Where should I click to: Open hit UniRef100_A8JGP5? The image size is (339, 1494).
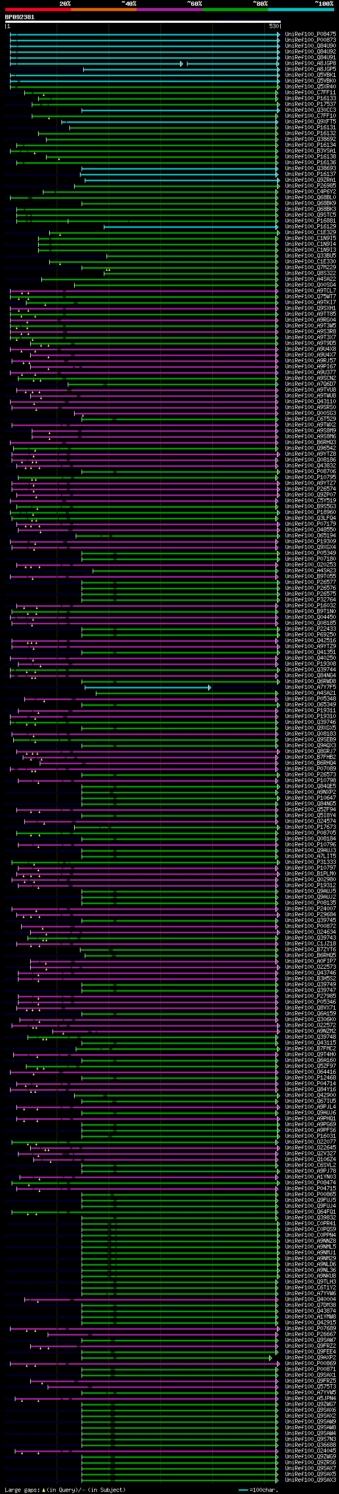tap(310, 69)
